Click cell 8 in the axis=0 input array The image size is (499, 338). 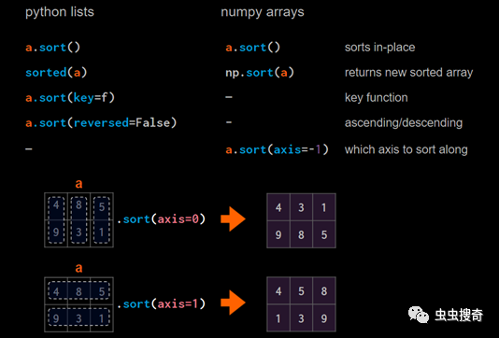point(78,206)
